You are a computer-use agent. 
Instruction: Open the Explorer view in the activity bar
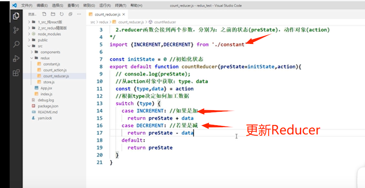coord(16,16)
